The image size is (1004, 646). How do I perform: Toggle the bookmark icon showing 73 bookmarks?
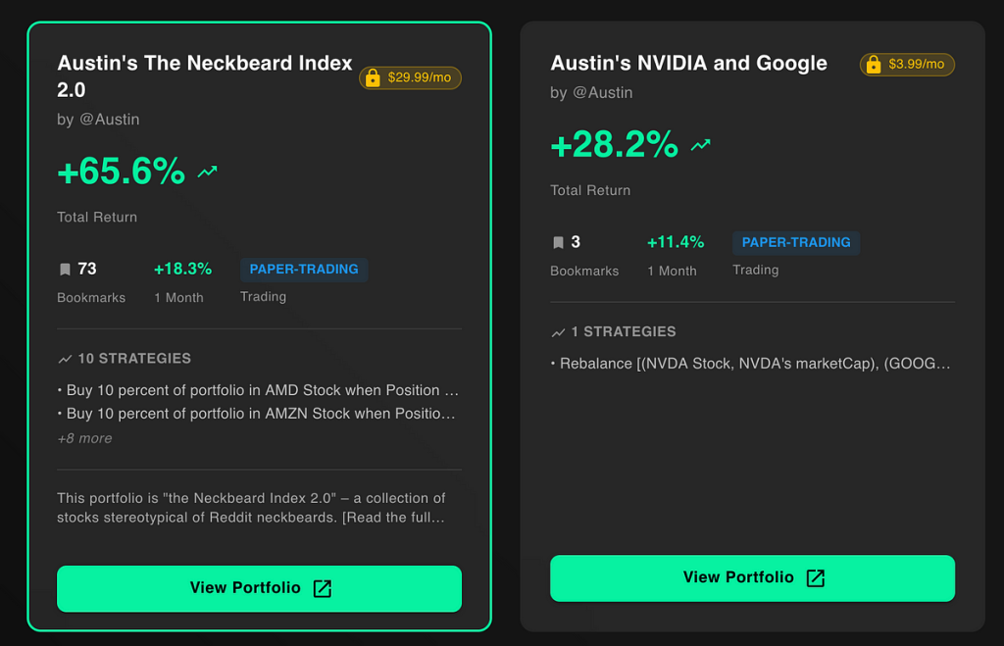(x=65, y=270)
